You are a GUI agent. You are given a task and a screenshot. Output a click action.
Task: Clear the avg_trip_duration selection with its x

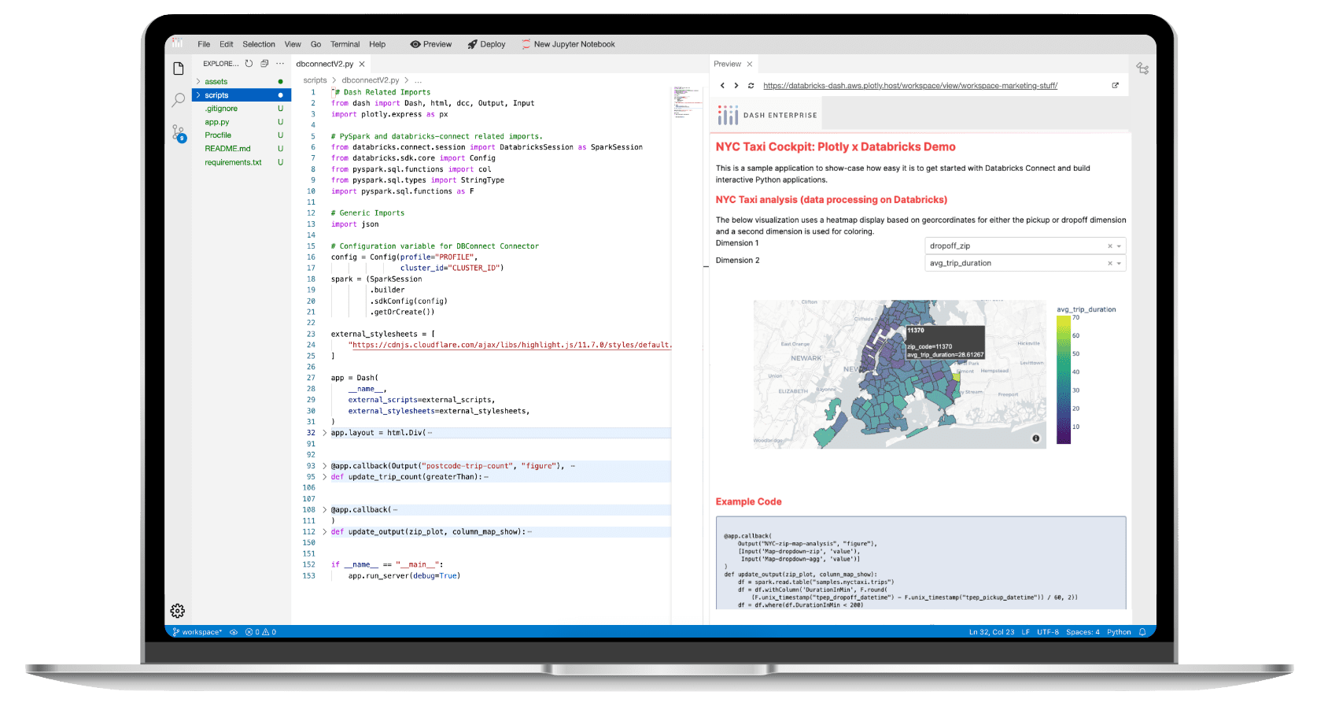click(1111, 263)
